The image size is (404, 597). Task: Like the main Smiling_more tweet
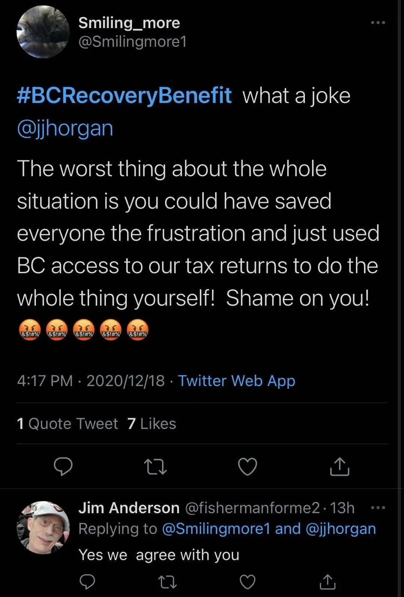click(248, 467)
